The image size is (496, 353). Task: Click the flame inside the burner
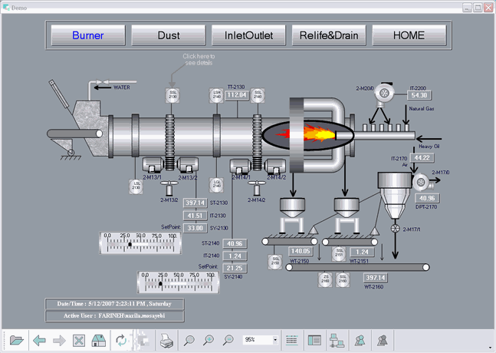tap(306, 134)
